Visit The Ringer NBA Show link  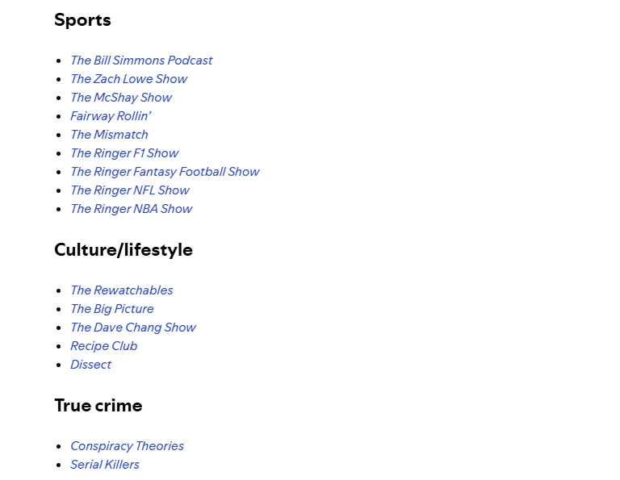tap(132, 209)
